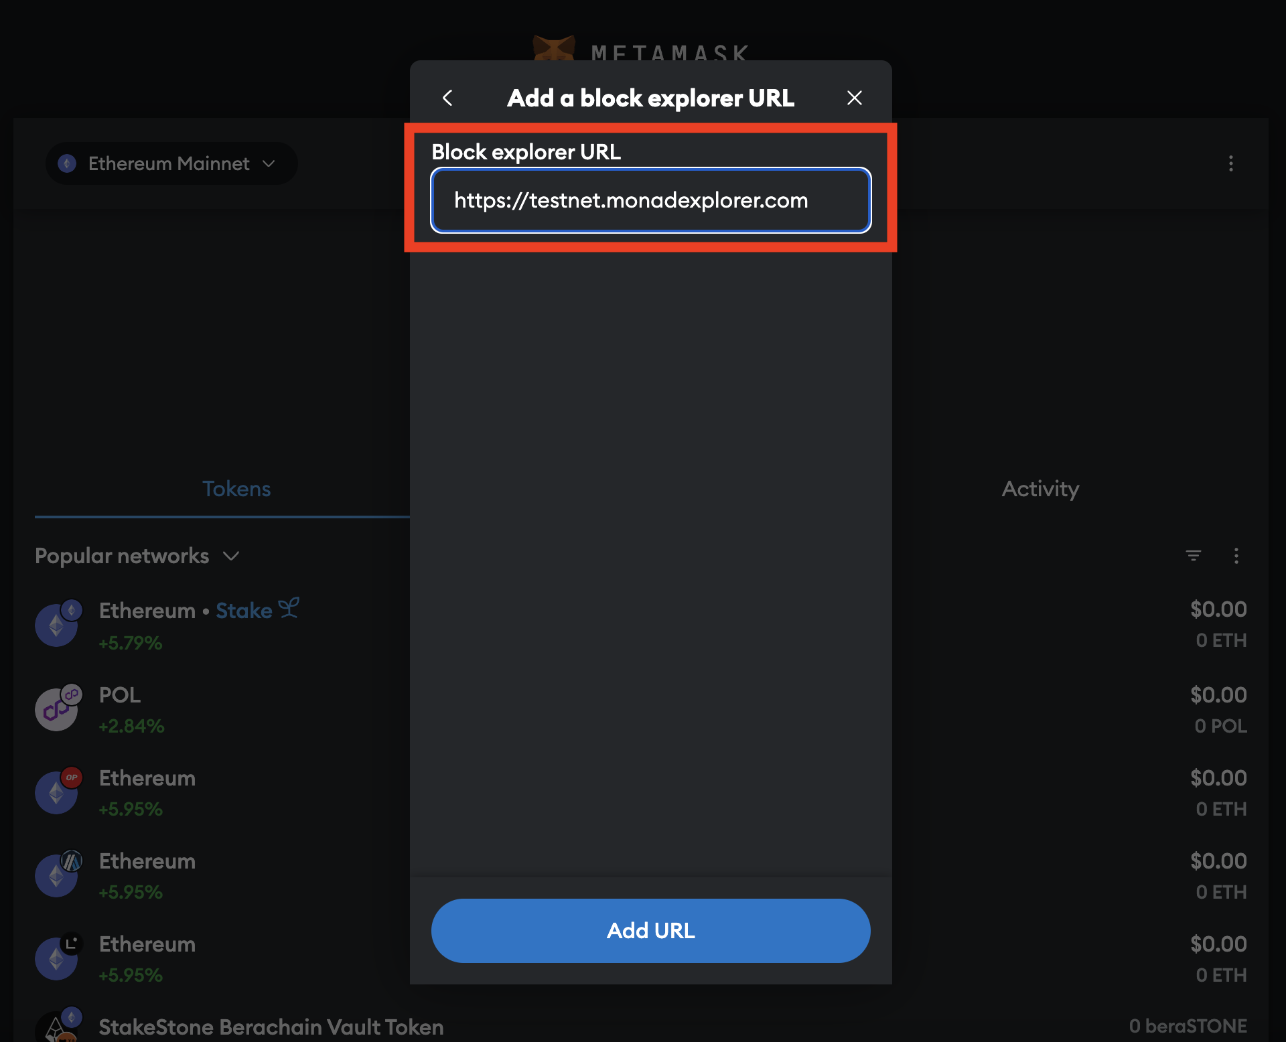The width and height of the screenshot is (1286, 1042).
Task: Click the Ethereum icon in the network selector
Action: click(67, 163)
